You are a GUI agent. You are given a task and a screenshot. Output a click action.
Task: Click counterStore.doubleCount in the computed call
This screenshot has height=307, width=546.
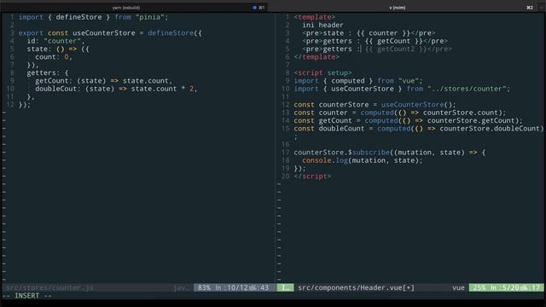point(489,129)
